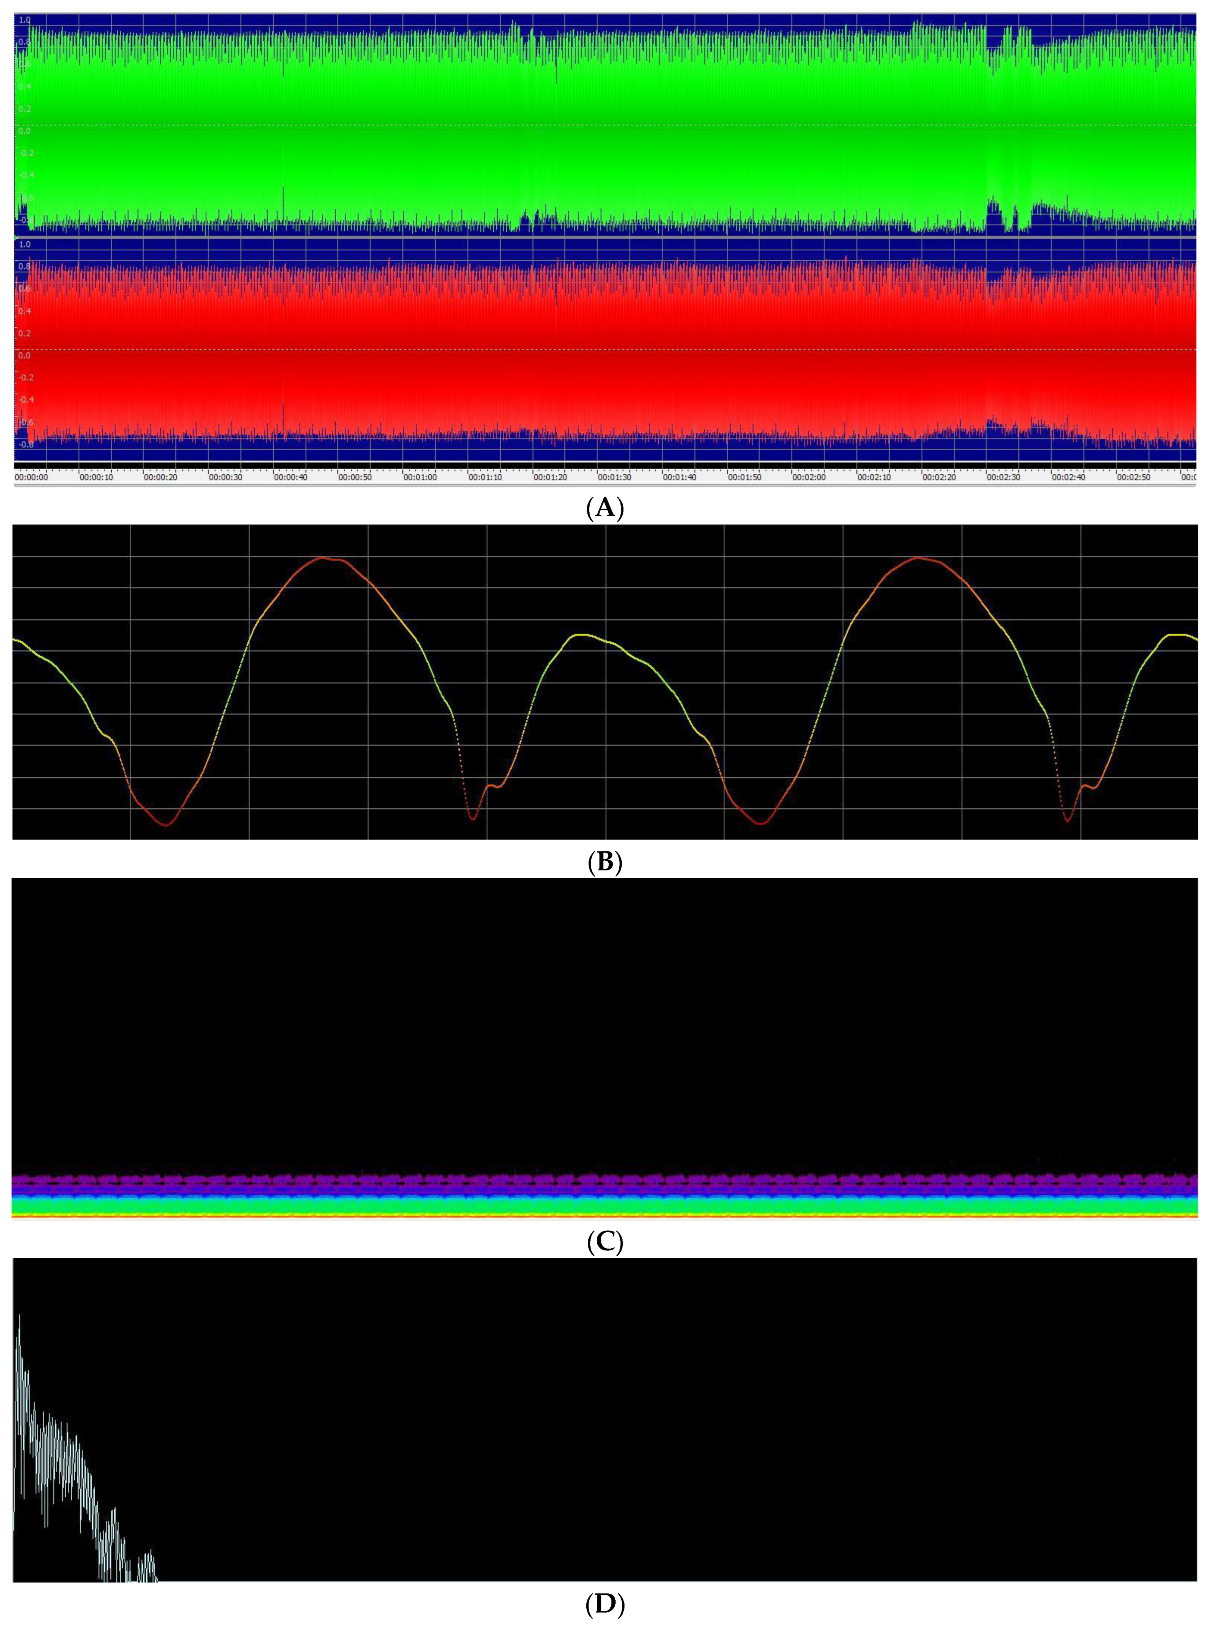Select the 00:02:50 time marker
This screenshot has width=1212, height=1627.
1133,477
